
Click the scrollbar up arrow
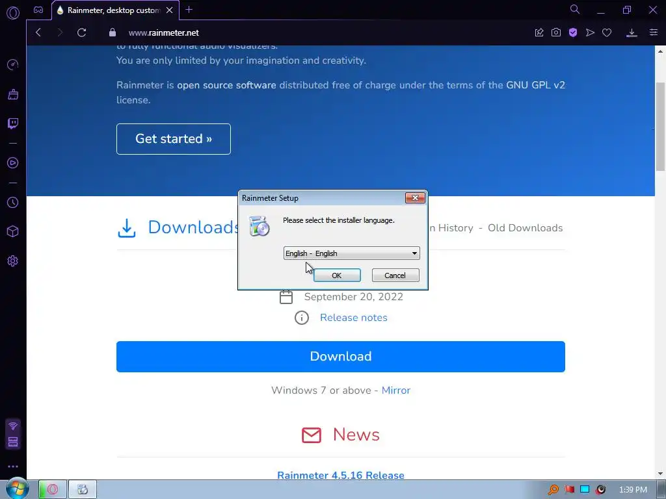pyautogui.click(x=660, y=51)
